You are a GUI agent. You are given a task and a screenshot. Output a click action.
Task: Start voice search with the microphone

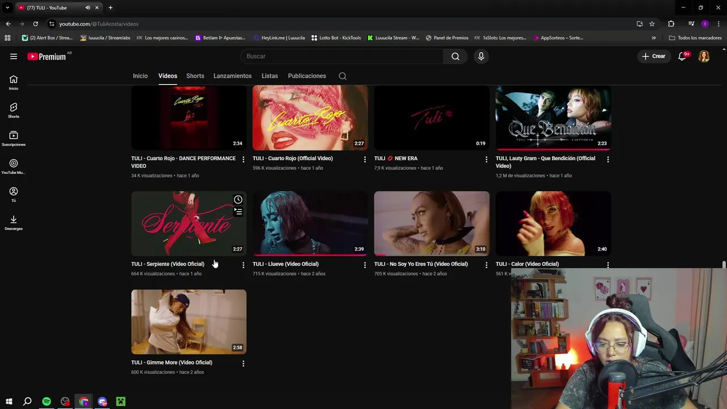point(481,56)
